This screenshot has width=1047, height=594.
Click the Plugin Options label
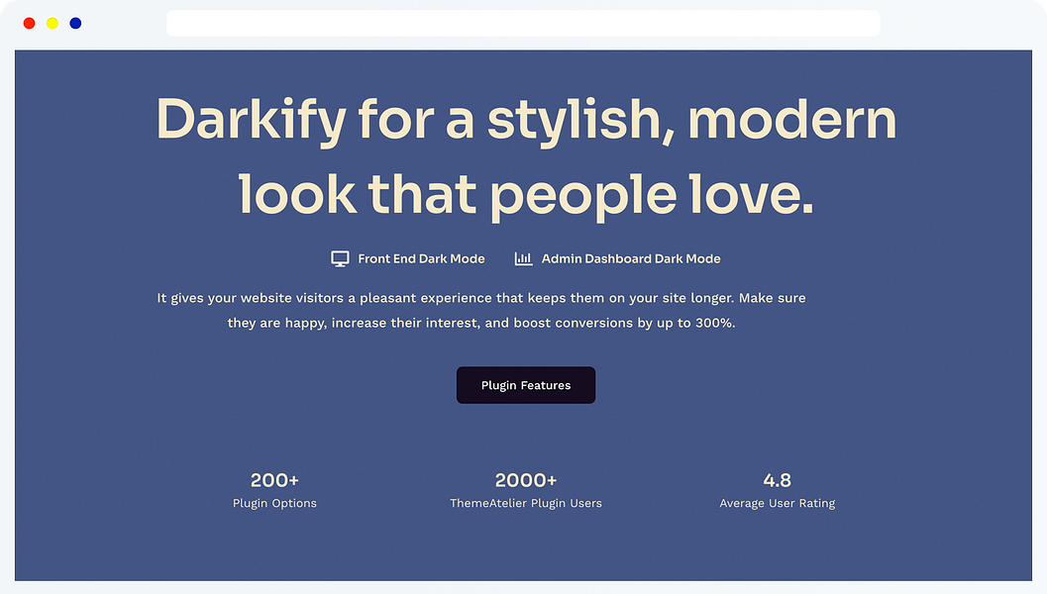tap(274, 503)
